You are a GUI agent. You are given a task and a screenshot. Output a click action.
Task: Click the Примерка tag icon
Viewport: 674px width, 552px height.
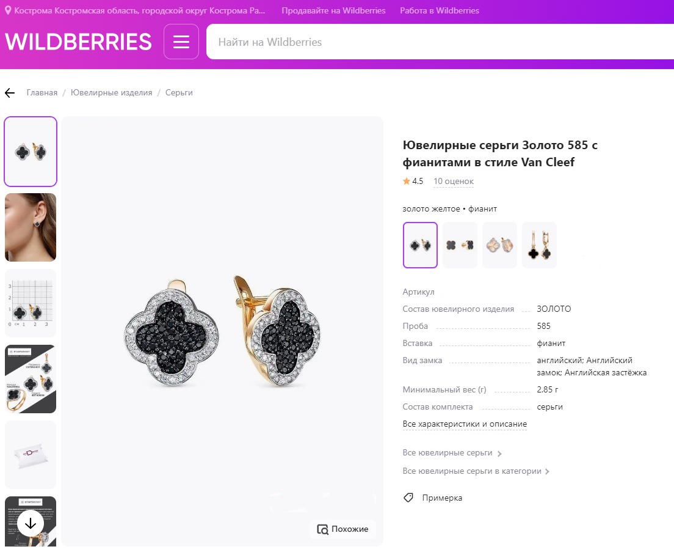[x=409, y=498]
